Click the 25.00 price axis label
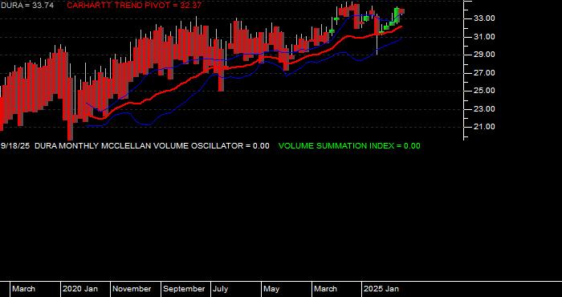 [x=484, y=91]
